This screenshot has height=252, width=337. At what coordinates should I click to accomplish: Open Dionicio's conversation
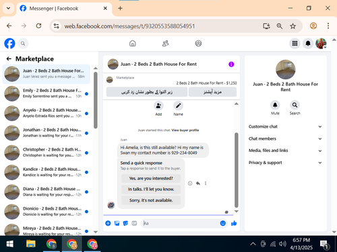click(47, 212)
